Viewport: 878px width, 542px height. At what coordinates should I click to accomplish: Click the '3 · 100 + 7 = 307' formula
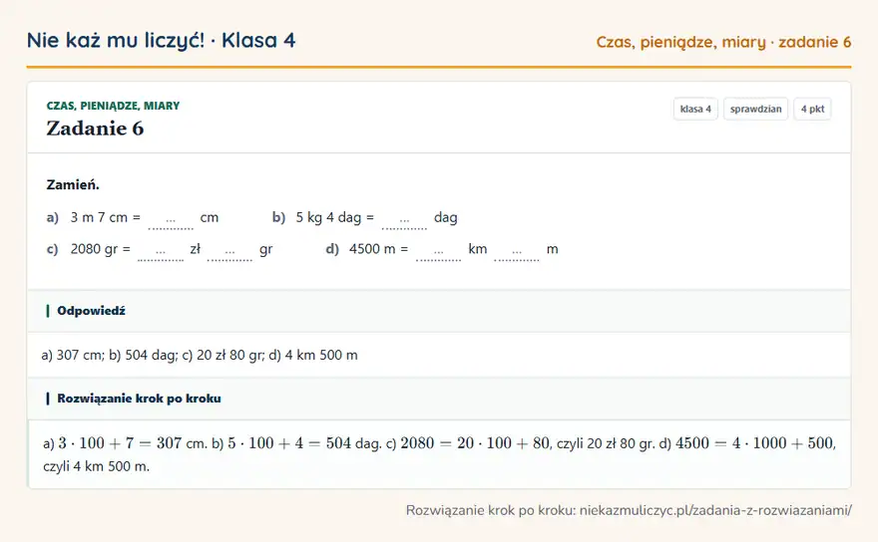click(121, 443)
